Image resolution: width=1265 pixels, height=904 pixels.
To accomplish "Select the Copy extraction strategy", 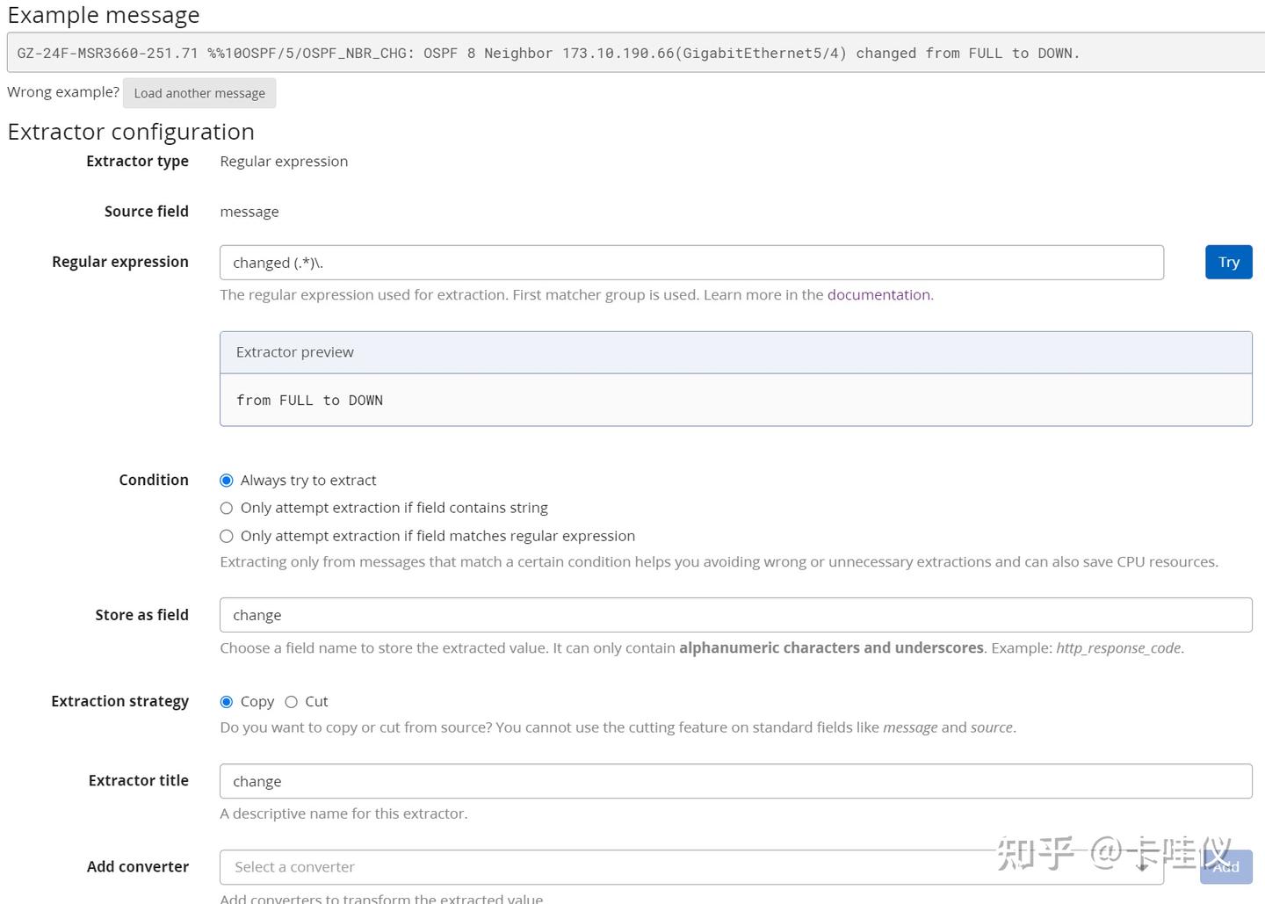I will (227, 702).
